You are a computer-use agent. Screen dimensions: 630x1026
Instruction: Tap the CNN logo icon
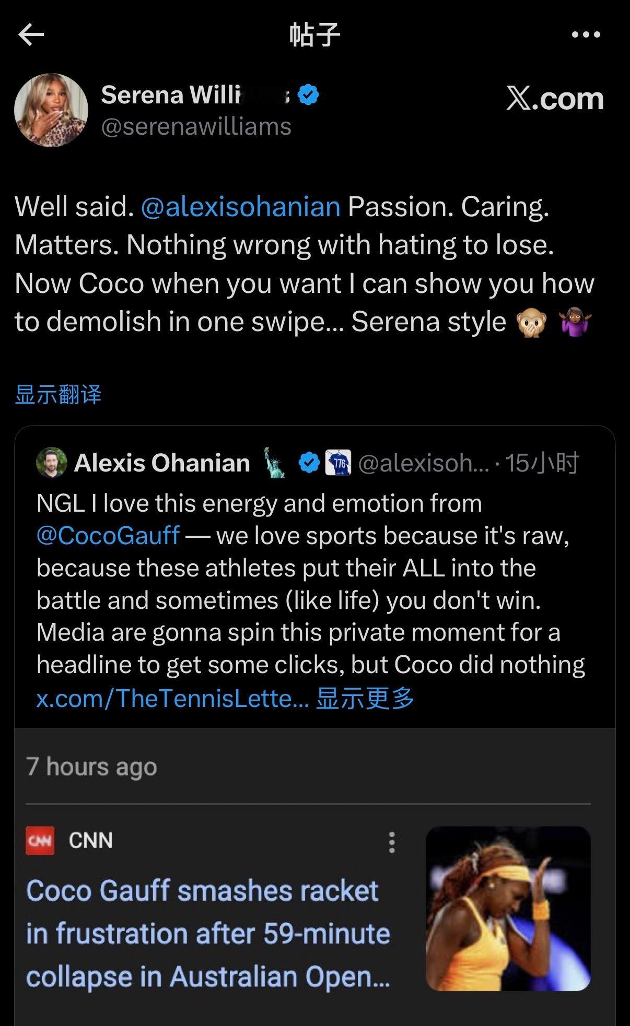(x=40, y=841)
